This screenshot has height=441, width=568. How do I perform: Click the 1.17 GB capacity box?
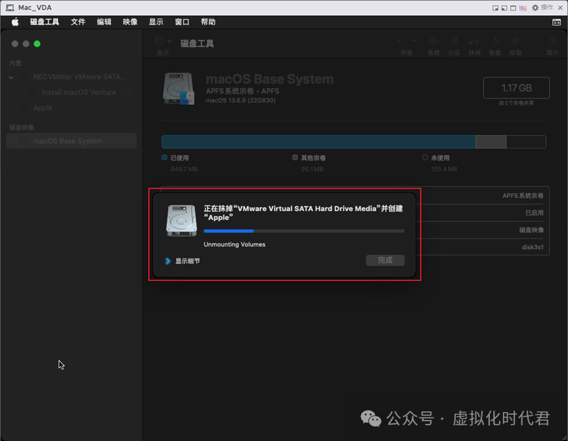tap(516, 88)
